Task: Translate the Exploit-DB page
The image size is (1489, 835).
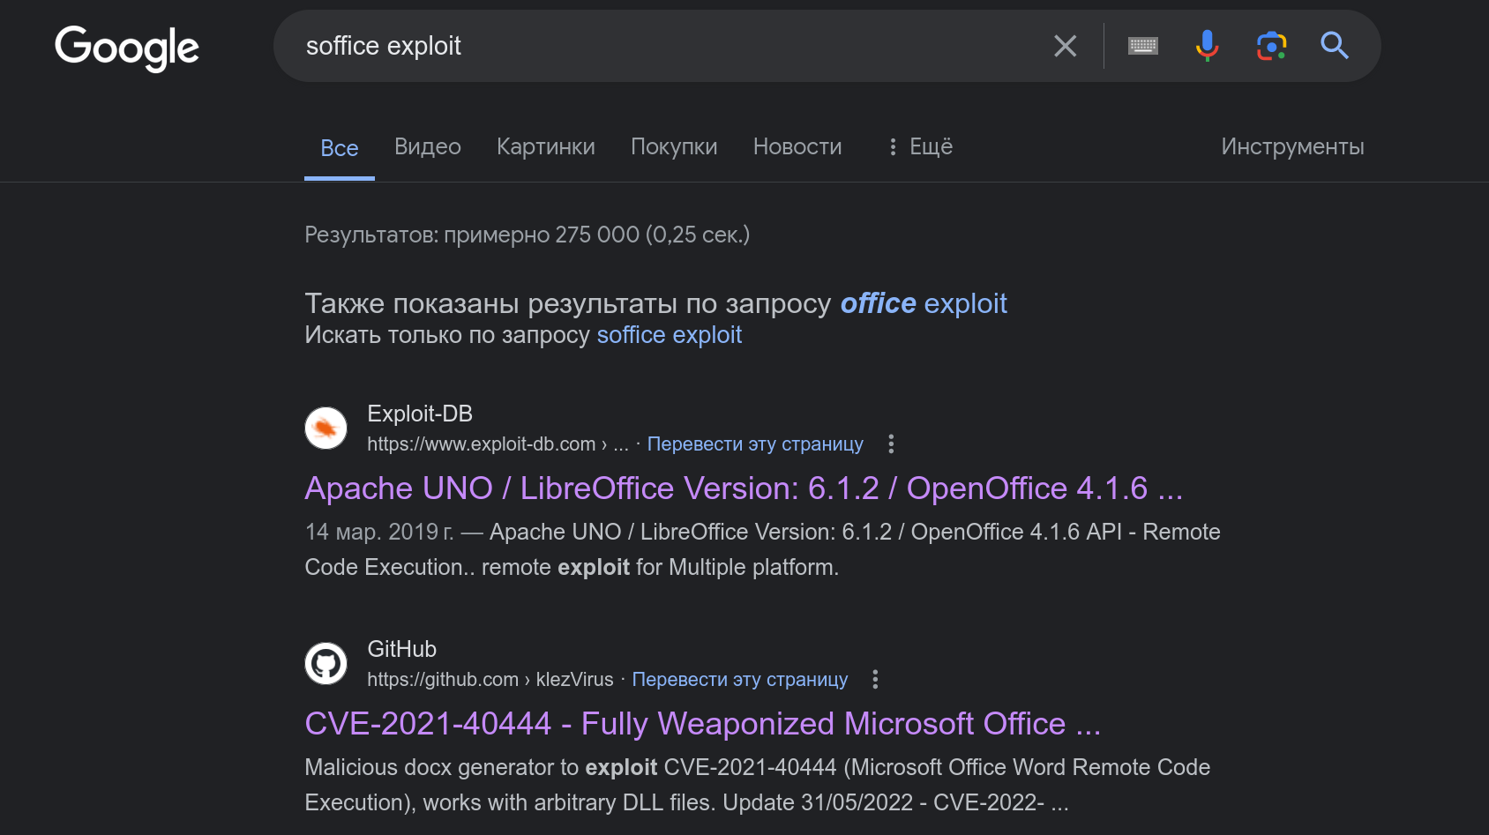Action: point(756,444)
